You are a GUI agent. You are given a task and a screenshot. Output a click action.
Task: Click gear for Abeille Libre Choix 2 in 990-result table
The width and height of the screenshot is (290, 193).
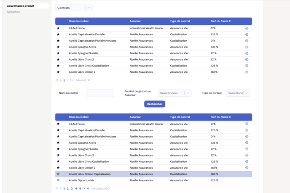(247, 155)
